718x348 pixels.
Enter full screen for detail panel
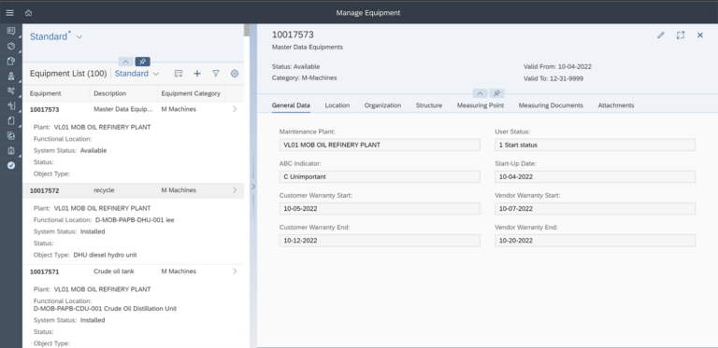681,35
